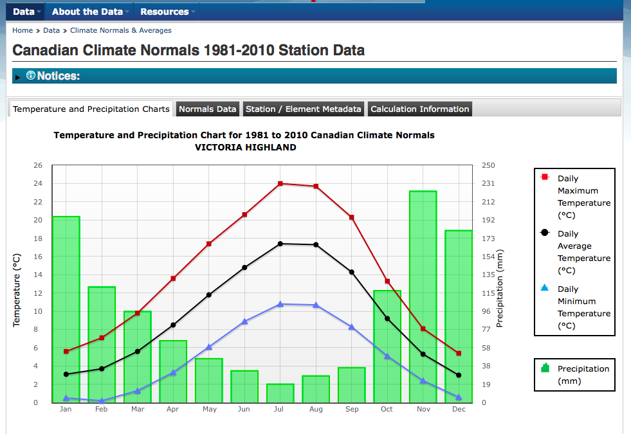Click the July minimum temperature data point
631x434 pixels.
pyautogui.click(x=280, y=304)
